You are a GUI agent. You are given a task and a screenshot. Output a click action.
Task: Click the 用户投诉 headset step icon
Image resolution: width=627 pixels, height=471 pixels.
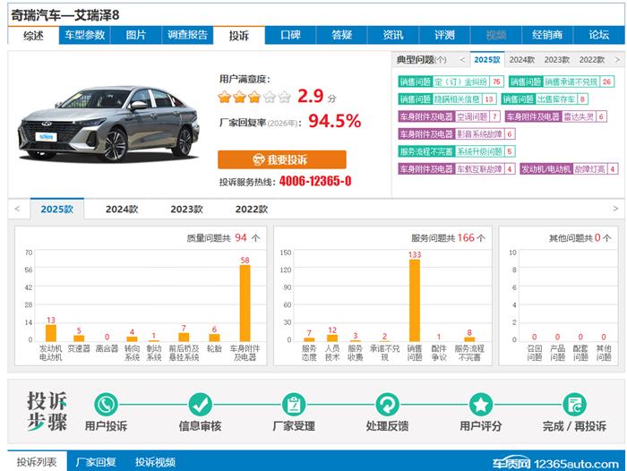pyautogui.click(x=107, y=404)
